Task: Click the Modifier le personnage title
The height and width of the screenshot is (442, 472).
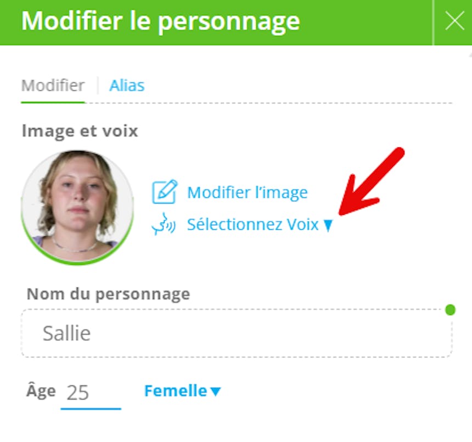Action: pos(160,21)
